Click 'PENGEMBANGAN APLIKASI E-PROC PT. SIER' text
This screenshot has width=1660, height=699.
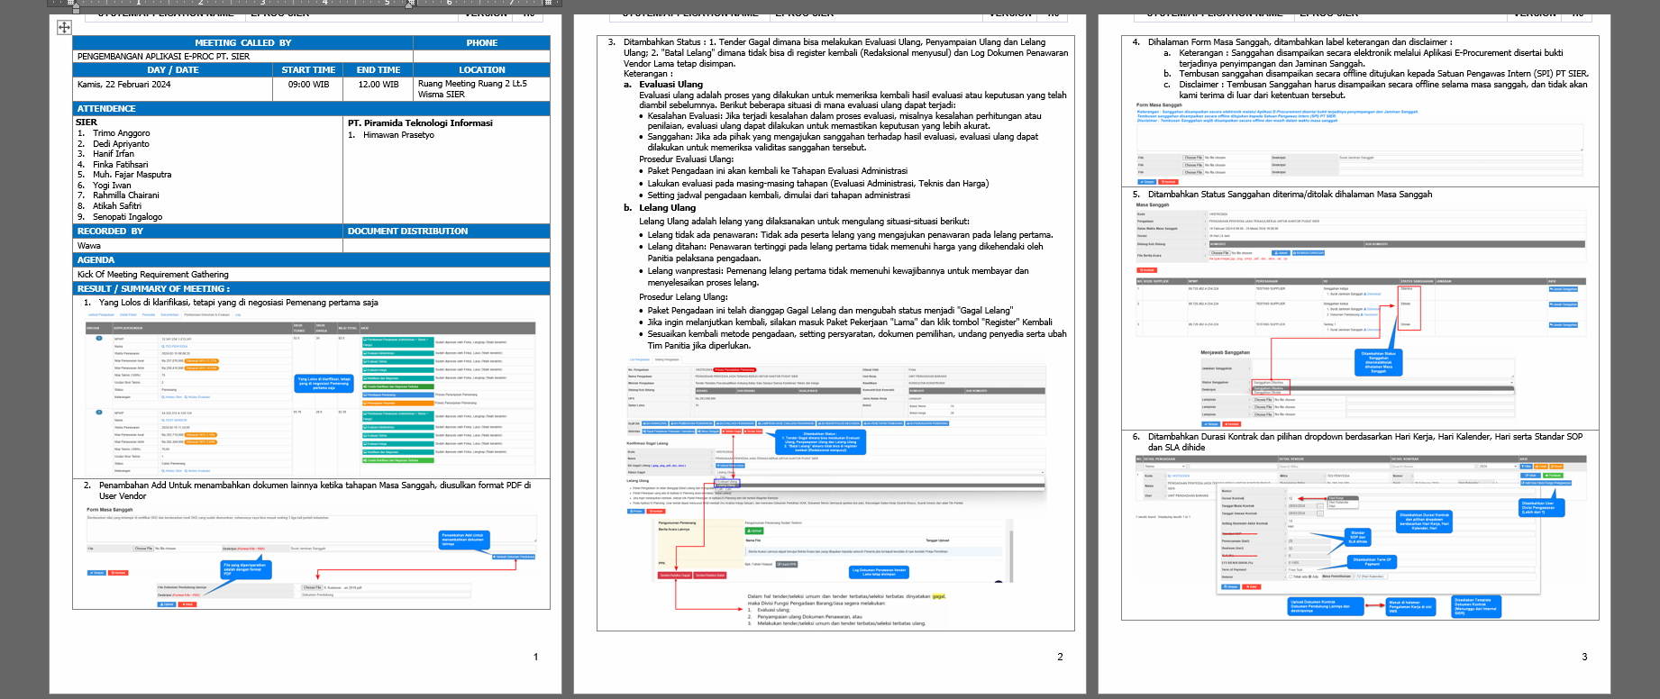[164, 57]
